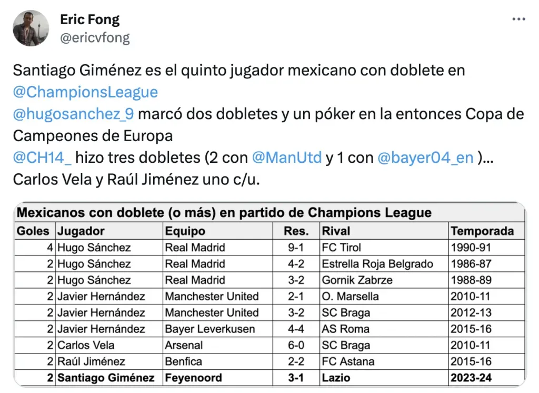539x393 pixels.
Task: Click the Raúl Jiménez cell
Action: [x=91, y=361]
